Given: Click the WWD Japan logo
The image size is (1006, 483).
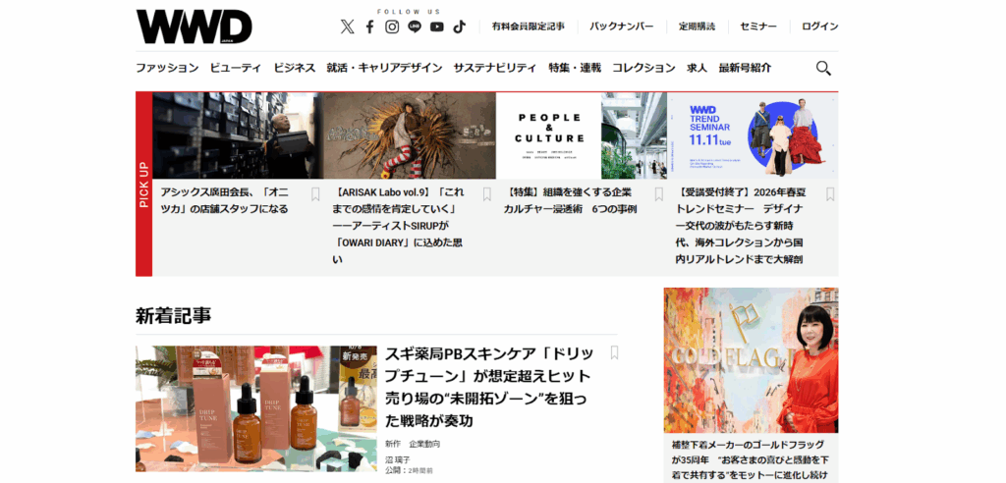Looking at the screenshot, I should point(194,27).
